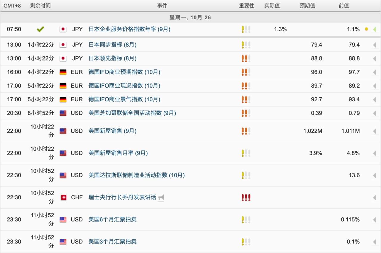Click US flag in 美国3个月汇票拍卖 row

click(63, 242)
